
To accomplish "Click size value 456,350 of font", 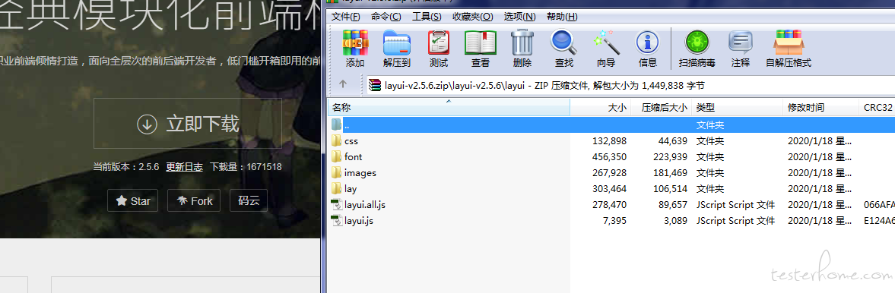I will pos(609,157).
